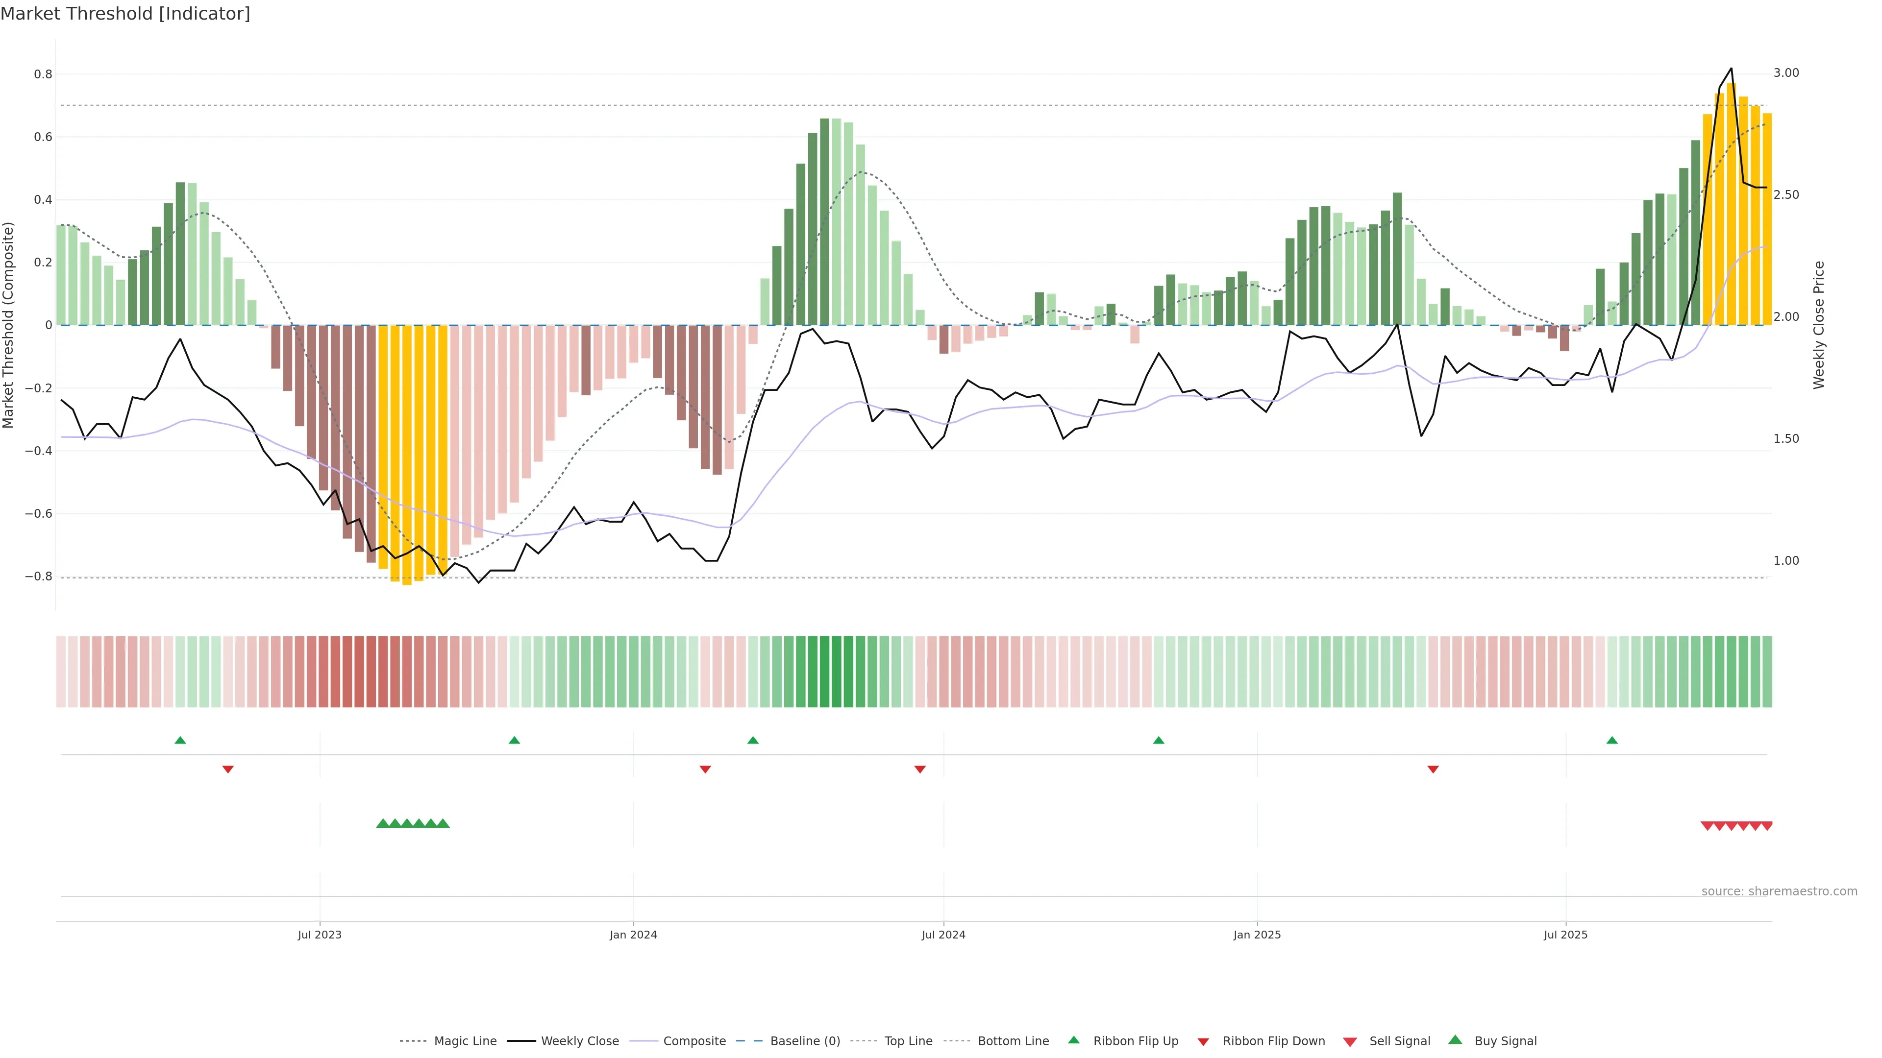Open the source: sharemaestro.com link text
This screenshot has width=1882, height=1058.
(x=1779, y=891)
